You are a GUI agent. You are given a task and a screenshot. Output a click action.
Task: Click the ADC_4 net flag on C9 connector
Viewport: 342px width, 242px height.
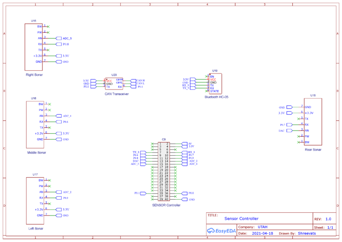point(185,164)
